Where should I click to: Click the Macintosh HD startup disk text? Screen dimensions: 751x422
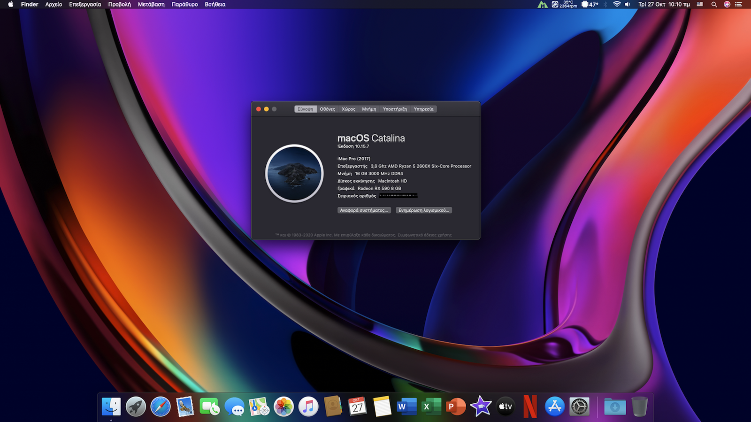coord(392,181)
